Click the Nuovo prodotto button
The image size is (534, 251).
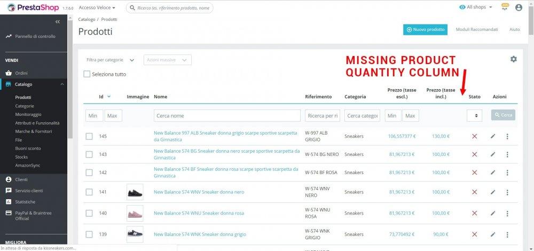(x=426, y=29)
